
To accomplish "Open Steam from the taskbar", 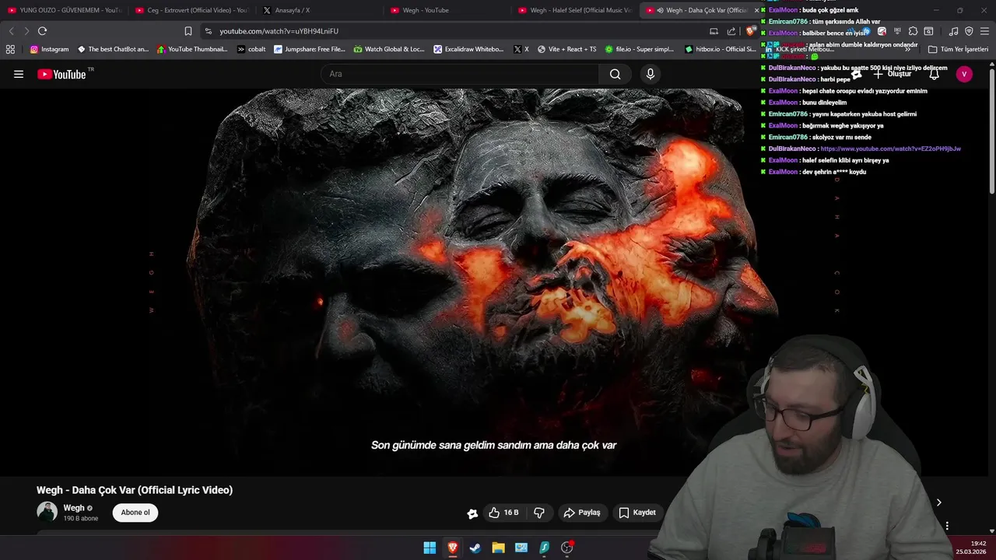I will click(x=475, y=548).
